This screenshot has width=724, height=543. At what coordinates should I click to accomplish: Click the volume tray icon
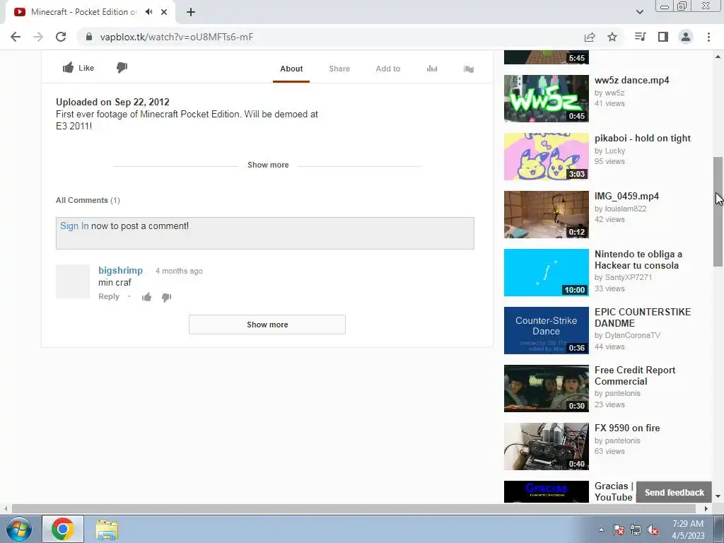click(x=653, y=530)
